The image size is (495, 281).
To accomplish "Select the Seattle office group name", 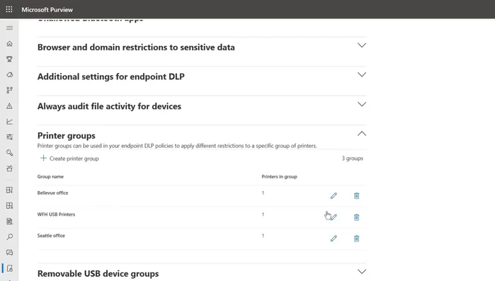I will coord(51,236).
